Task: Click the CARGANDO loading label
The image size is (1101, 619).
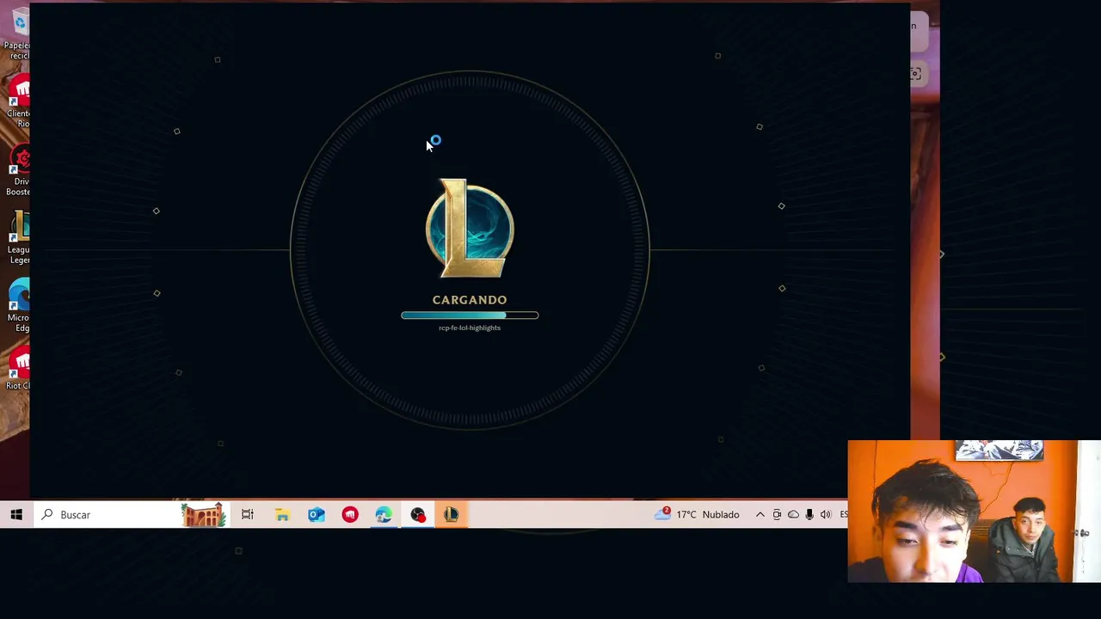Action: pos(470,300)
